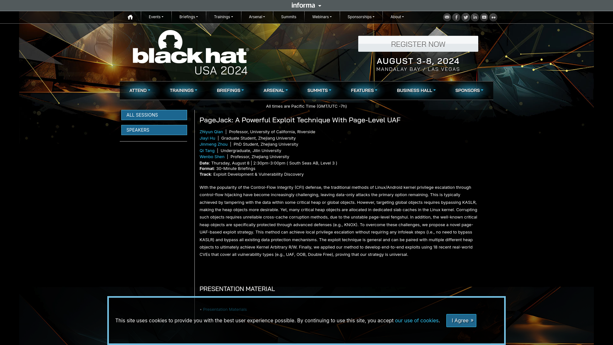The height and width of the screenshot is (345, 613).
Task: Open ALL SESSIONS in the sidebar
Action: 154,115
